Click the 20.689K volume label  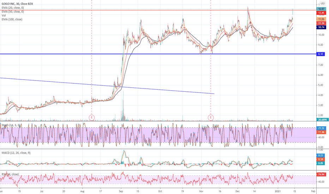322,120
